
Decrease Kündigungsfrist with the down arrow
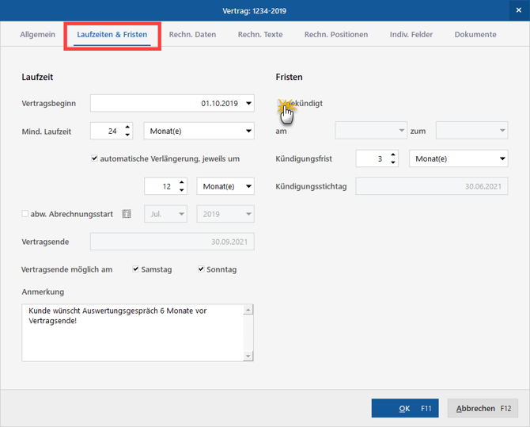coord(395,162)
